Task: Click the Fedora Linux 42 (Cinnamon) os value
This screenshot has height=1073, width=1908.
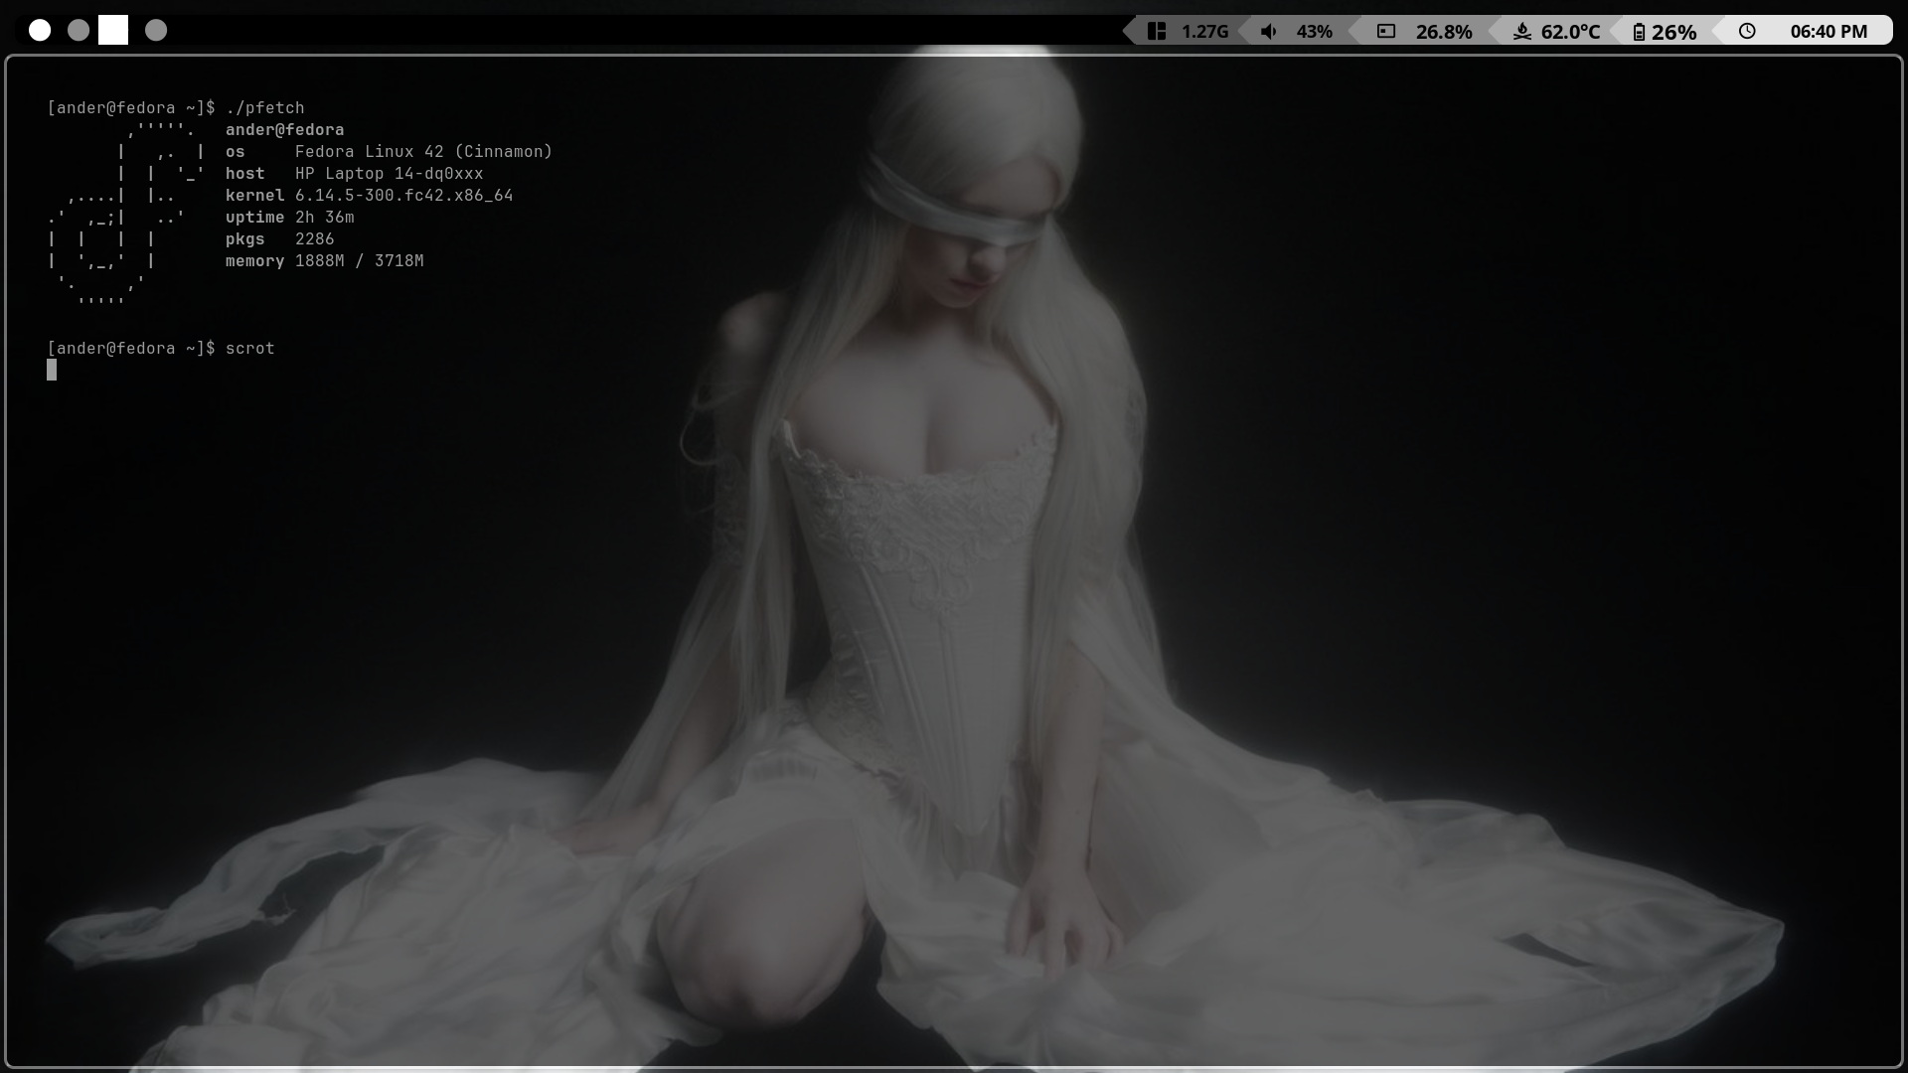Action: click(x=423, y=151)
